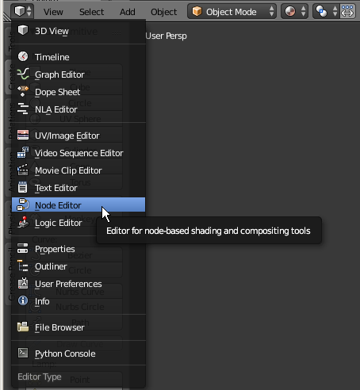Open the viewport shading dropdown

[x=294, y=12]
